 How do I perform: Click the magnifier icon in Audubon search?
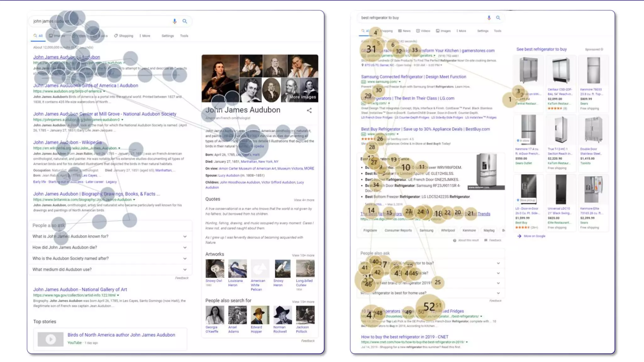click(x=185, y=21)
